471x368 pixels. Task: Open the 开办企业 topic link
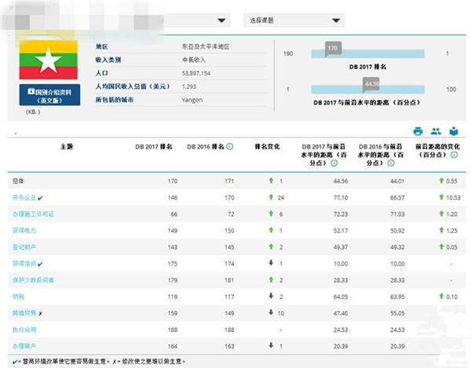tap(24, 197)
